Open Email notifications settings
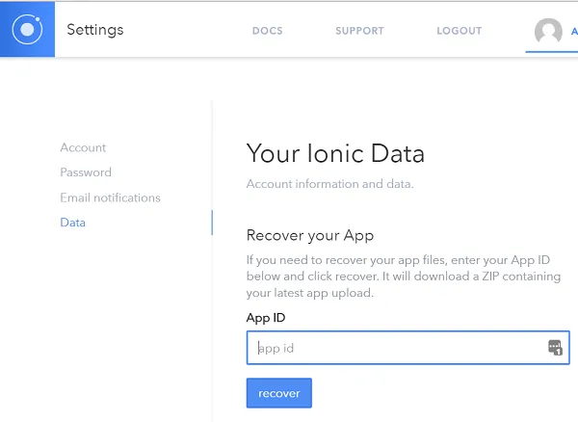The image size is (578, 422). tap(110, 198)
